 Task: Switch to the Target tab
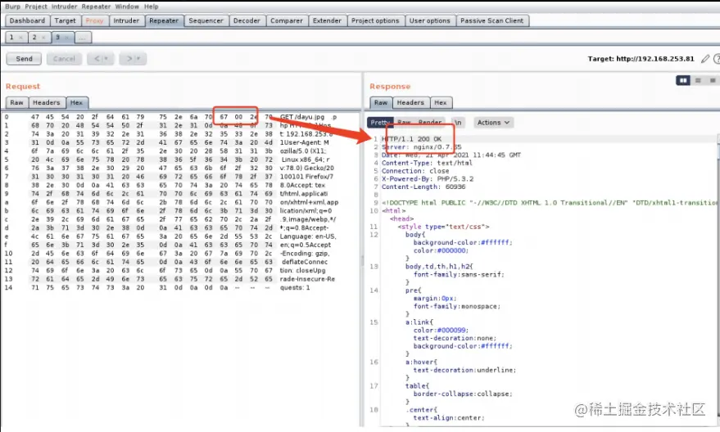coord(66,20)
